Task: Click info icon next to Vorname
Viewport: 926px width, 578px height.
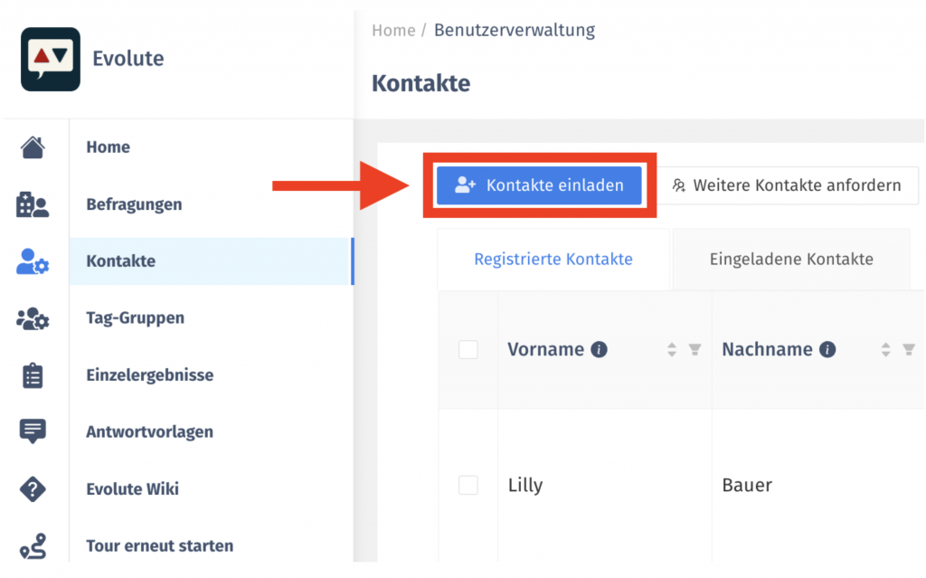Action: (x=599, y=349)
